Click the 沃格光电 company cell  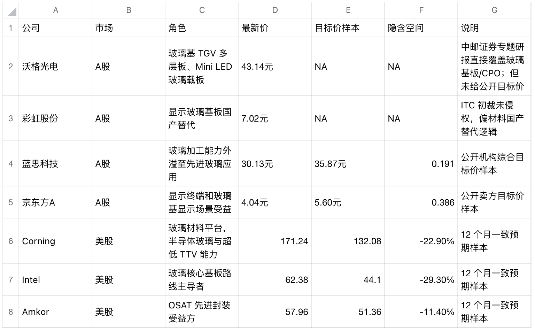[55, 67]
